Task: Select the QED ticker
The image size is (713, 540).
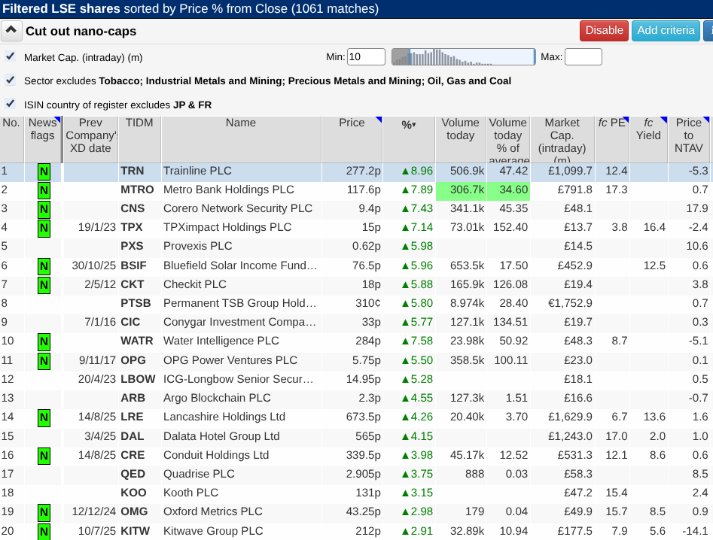Action: tap(133, 474)
